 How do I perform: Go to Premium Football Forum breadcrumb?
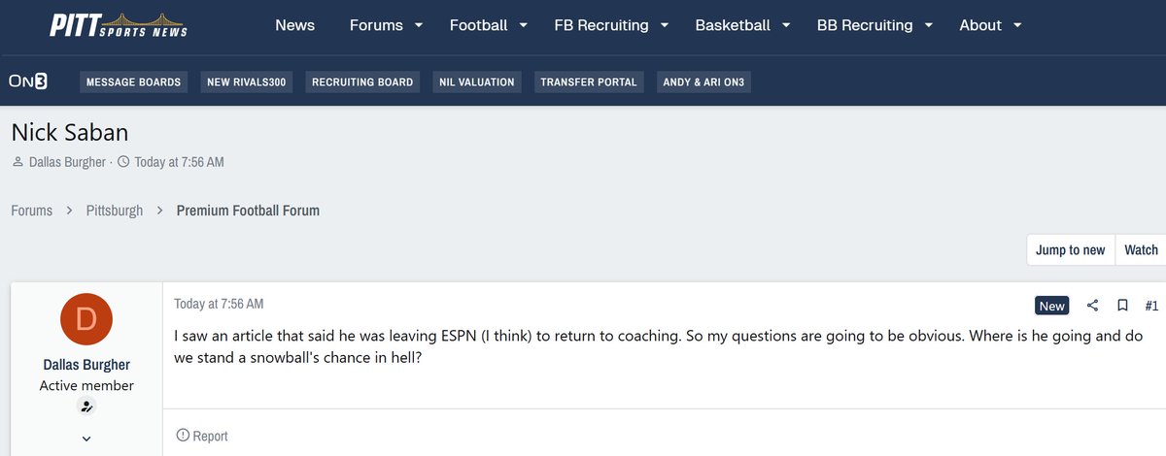pyautogui.click(x=248, y=211)
